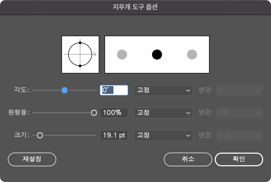Select the 크기 value field showing 19.1 pt
This screenshot has width=271, height=182.
pos(114,135)
